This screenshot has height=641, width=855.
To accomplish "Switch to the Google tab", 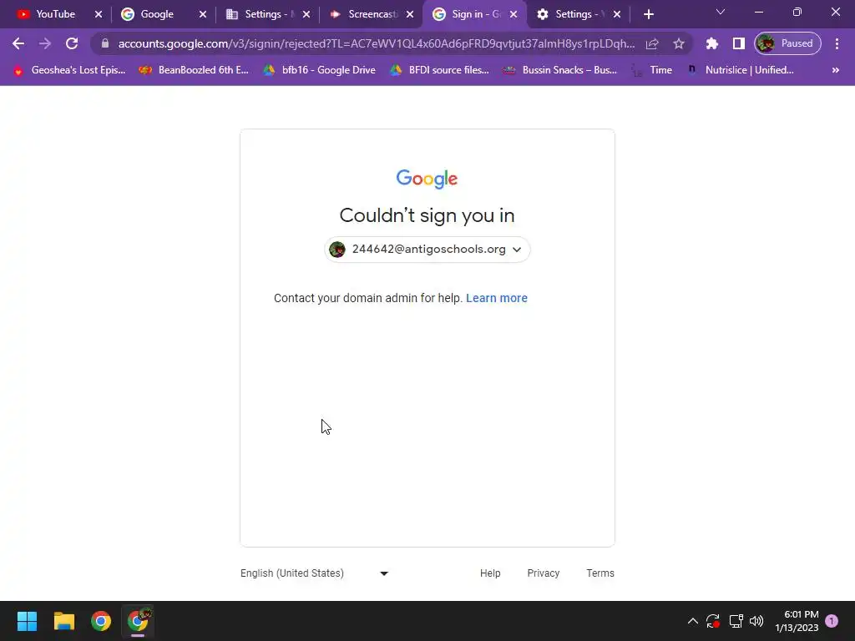I will [x=157, y=14].
